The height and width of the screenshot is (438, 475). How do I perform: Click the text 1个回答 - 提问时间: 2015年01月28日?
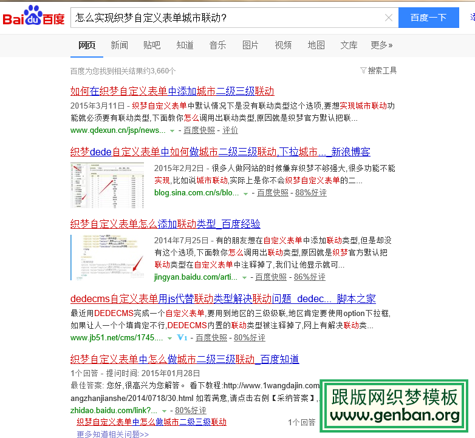135,373
